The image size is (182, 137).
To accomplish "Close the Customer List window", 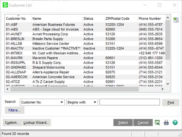I will click(x=175, y=5).
